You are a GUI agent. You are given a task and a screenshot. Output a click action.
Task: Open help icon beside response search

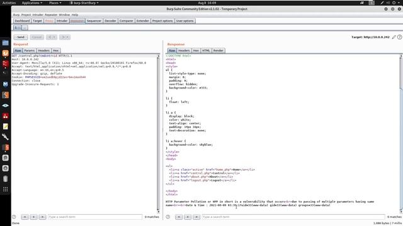(168, 217)
